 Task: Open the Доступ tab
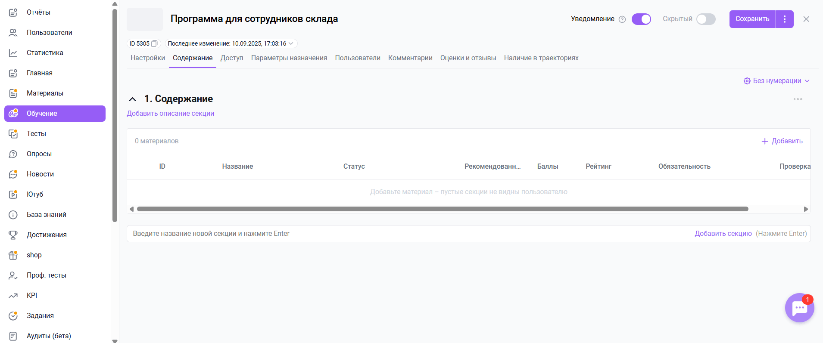tap(232, 58)
